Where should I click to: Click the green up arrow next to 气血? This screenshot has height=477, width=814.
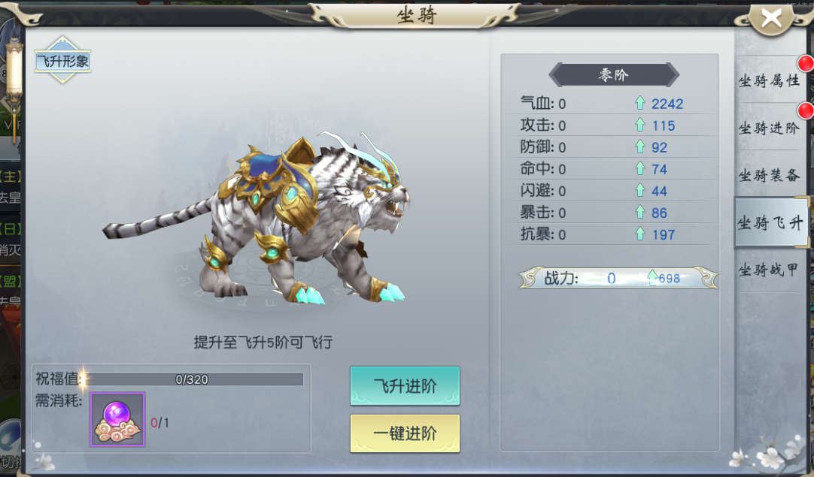click(x=640, y=103)
